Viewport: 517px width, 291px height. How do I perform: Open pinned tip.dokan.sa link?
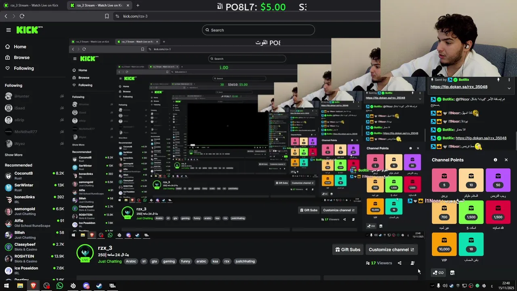tap(459, 87)
